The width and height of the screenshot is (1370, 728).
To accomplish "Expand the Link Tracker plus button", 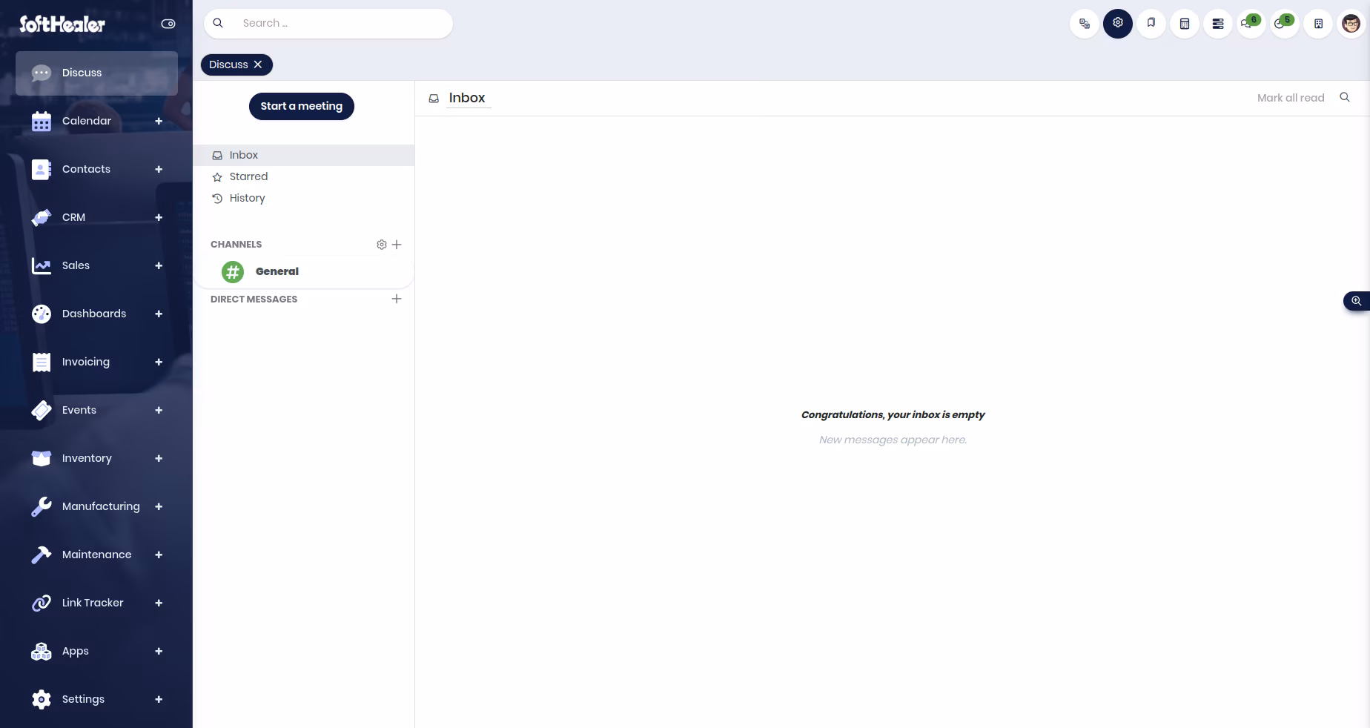I will point(159,603).
